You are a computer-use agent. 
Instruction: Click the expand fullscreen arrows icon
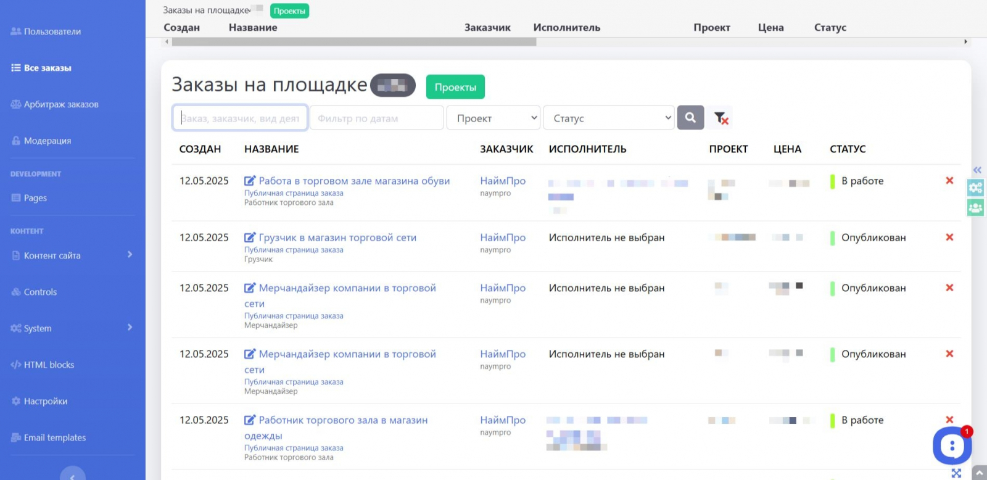coord(956,473)
